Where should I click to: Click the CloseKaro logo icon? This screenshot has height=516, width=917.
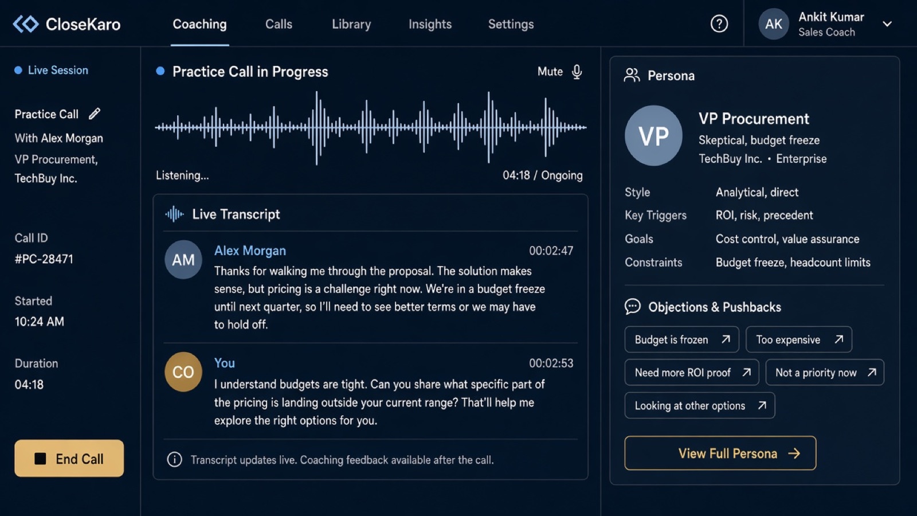[25, 24]
